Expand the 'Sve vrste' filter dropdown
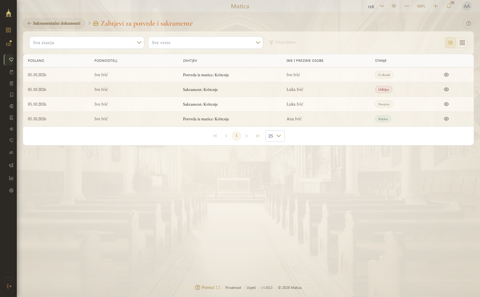 pos(205,43)
